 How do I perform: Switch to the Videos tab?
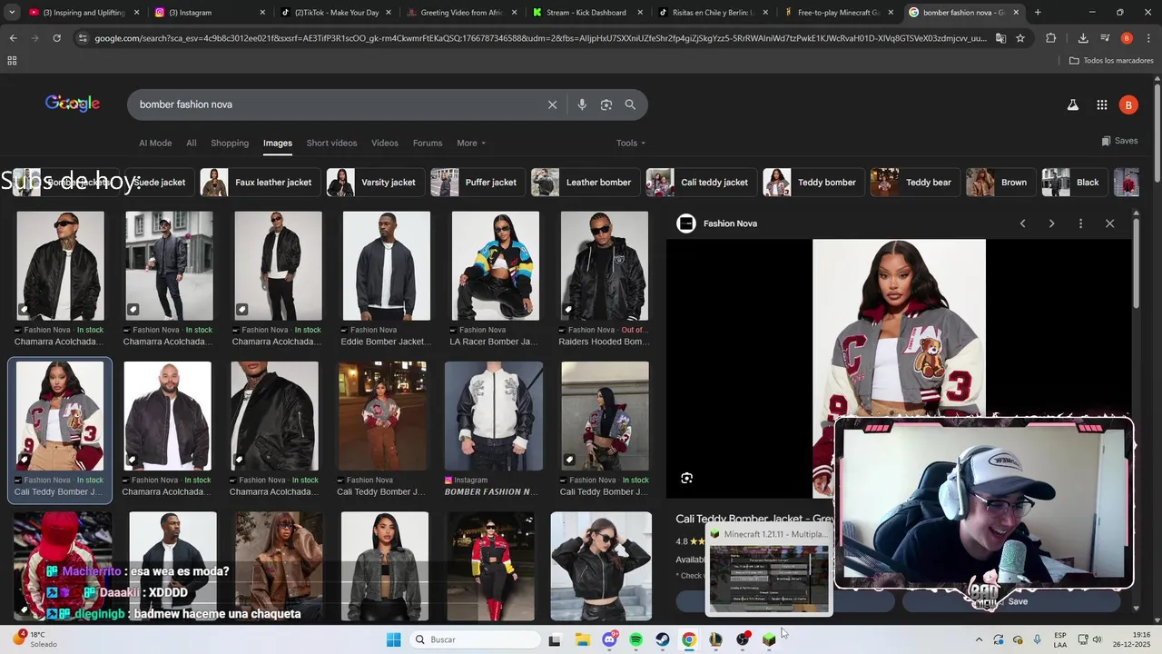385,143
